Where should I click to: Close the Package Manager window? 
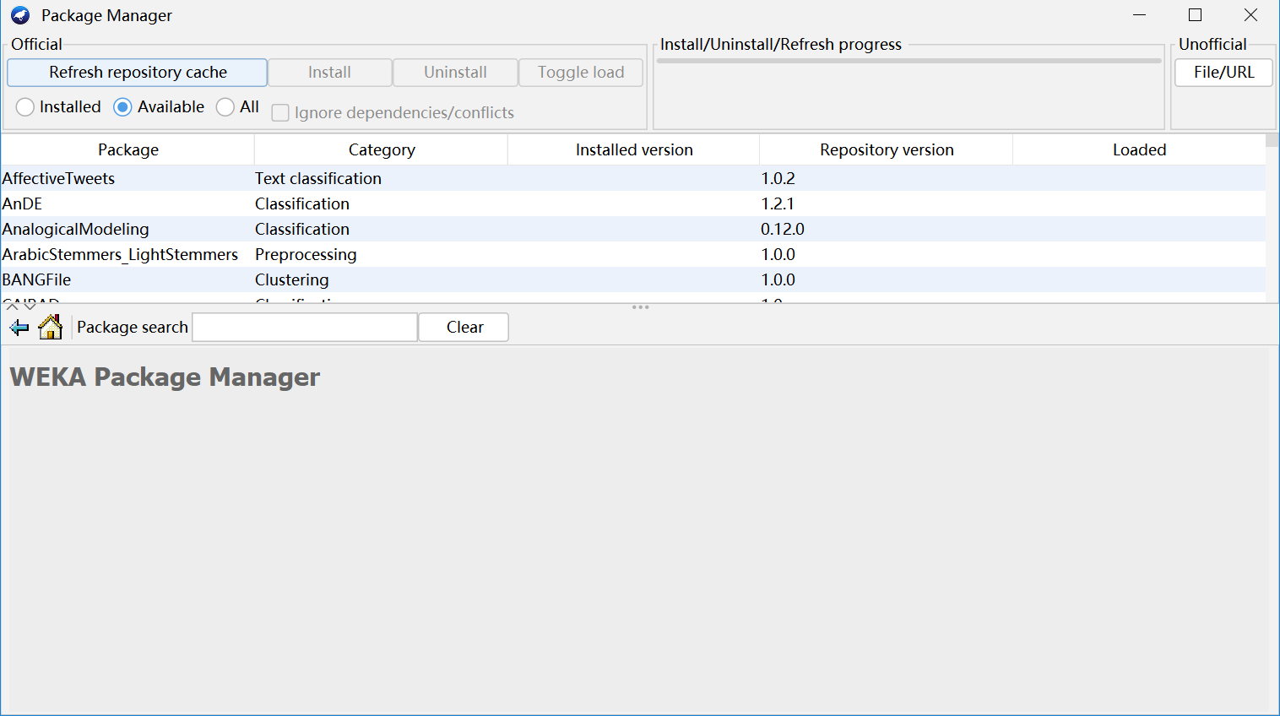pos(1250,15)
